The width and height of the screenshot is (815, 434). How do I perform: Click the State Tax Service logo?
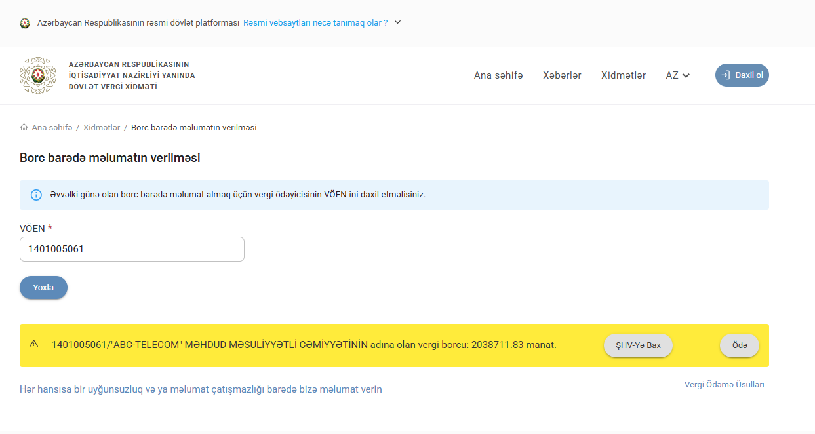tap(38, 75)
